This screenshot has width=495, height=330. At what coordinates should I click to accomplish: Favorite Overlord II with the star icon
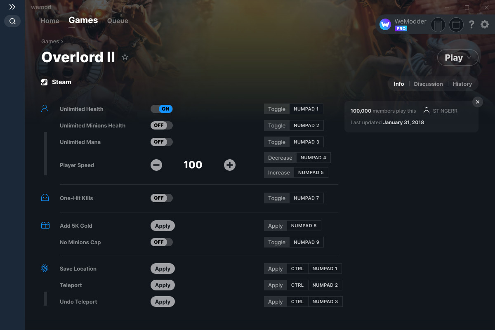point(125,57)
